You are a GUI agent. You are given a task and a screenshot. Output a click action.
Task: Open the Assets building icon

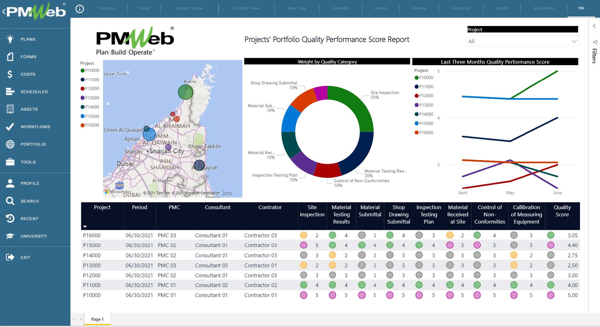[x=10, y=109]
